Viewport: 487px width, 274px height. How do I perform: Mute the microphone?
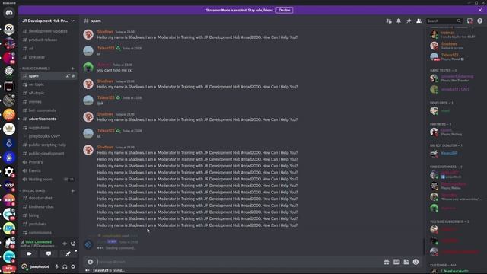(x=56, y=266)
